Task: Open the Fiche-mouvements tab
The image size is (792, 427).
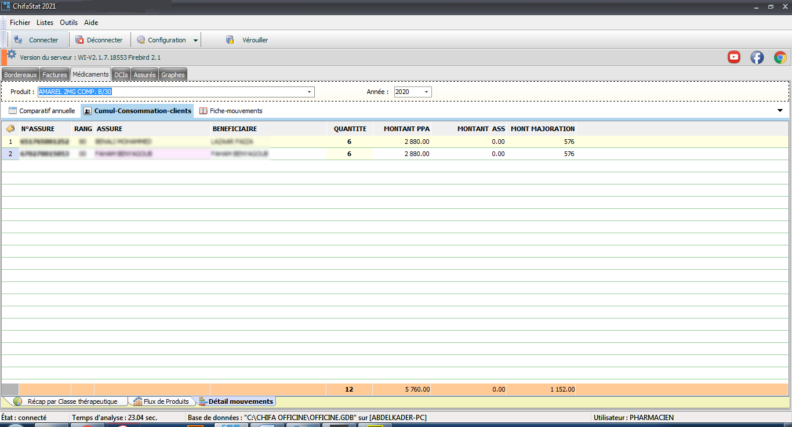Action: (x=231, y=111)
